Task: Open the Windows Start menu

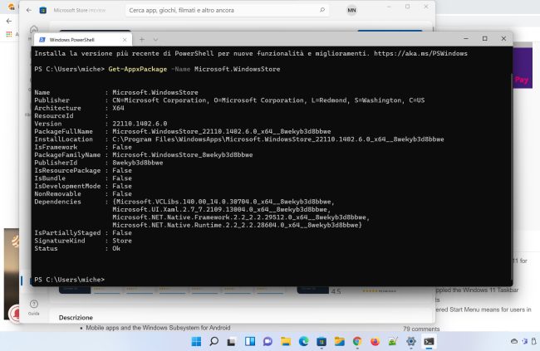Action: point(196,341)
